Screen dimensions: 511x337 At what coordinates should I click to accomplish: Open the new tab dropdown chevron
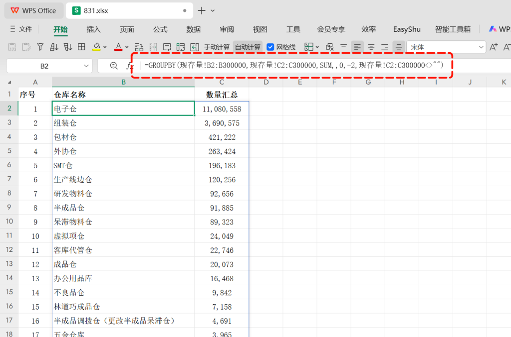pyautogui.click(x=213, y=11)
